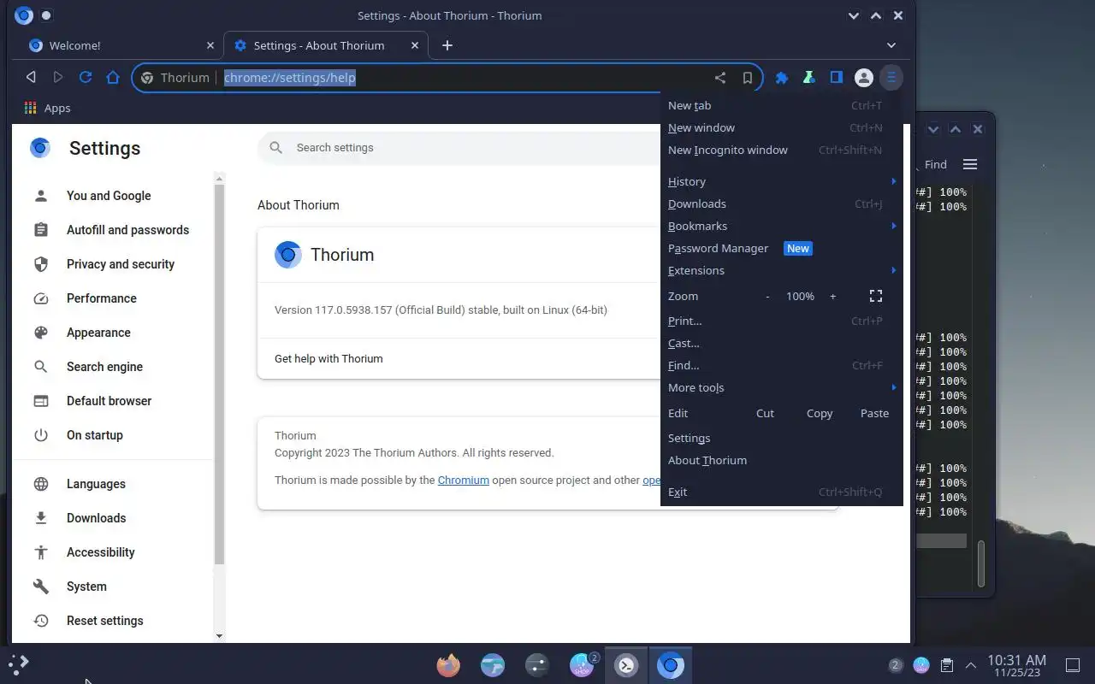Open the Extensions puzzle icon
The width and height of the screenshot is (1095, 684).
(782, 78)
